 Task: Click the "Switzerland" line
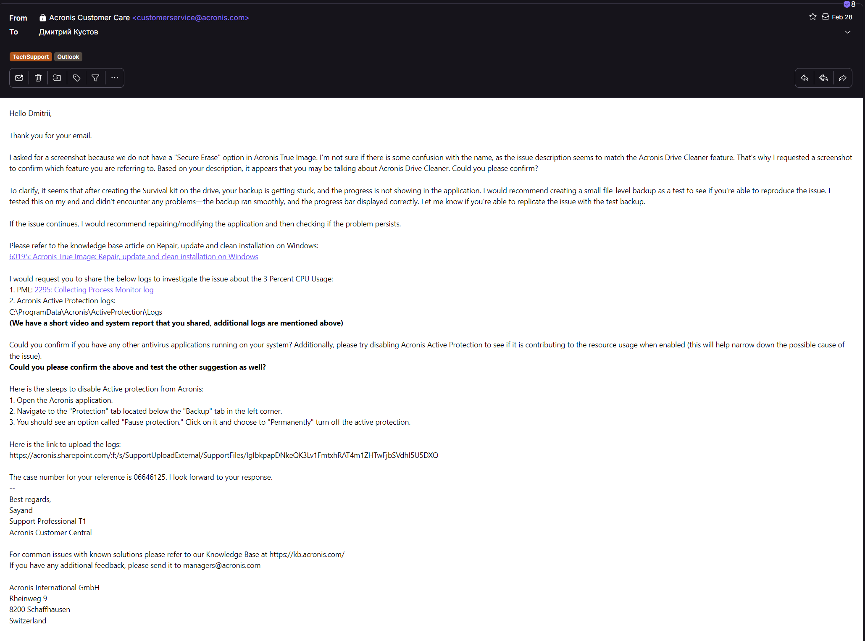(28, 621)
